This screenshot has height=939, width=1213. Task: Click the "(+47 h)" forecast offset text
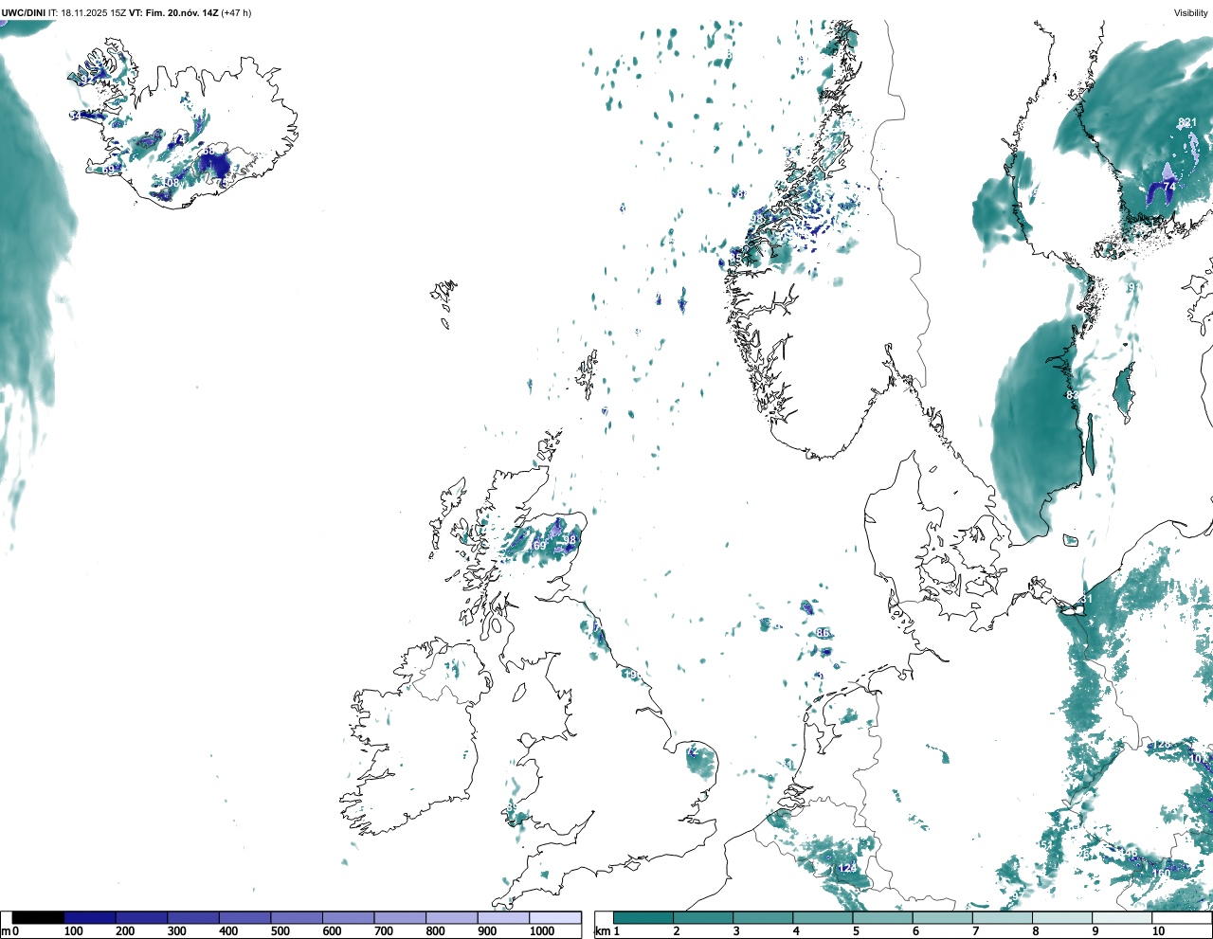[x=236, y=13]
